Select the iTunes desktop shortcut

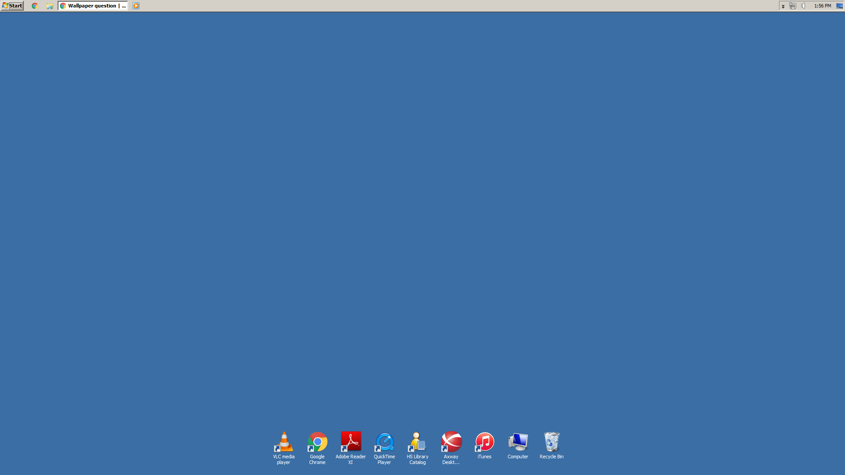[485, 446]
